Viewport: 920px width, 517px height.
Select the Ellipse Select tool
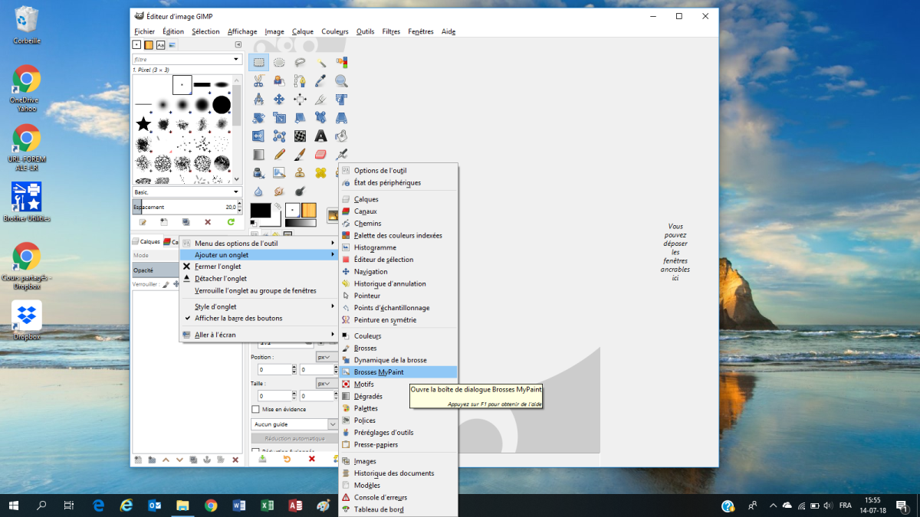(x=279, y=63)
